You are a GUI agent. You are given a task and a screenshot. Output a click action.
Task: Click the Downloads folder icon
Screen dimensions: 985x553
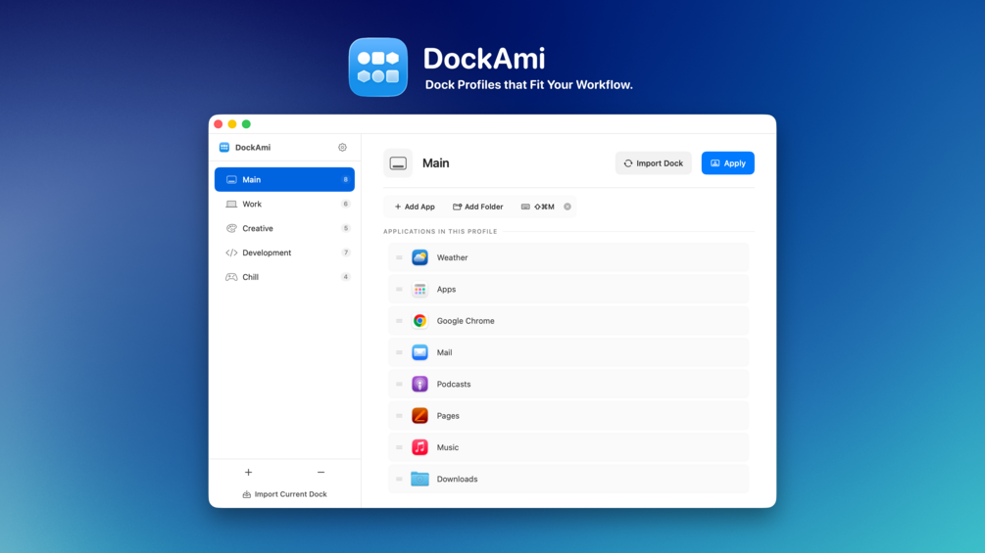(419, 479)
